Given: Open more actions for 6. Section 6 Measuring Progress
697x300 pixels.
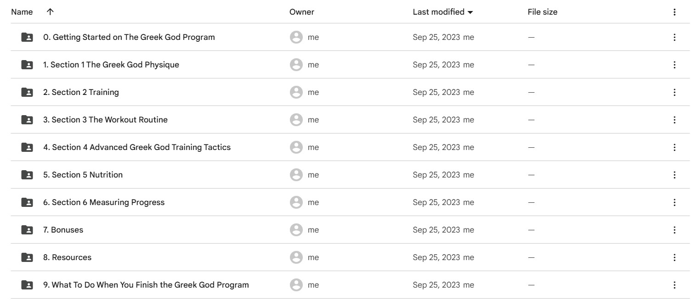Looking at the screenshot, I should click(x=674, y=202).
